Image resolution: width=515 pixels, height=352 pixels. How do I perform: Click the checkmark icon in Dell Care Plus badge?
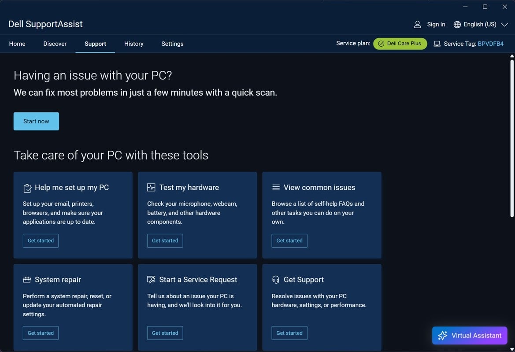tap(381, 44)
